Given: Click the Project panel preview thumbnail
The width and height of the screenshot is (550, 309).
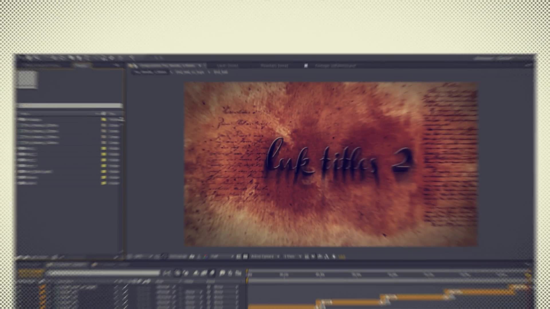Looking at the screenshot, I should pyautogui.click(x=27, y=79).
